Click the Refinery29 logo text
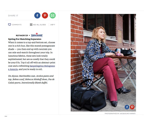This screenshot has height=126, width=146. point(22,36)
